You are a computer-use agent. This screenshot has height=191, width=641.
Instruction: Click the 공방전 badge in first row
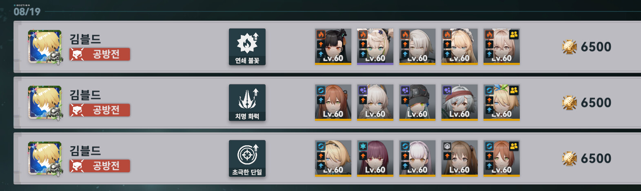coord(100,54)
